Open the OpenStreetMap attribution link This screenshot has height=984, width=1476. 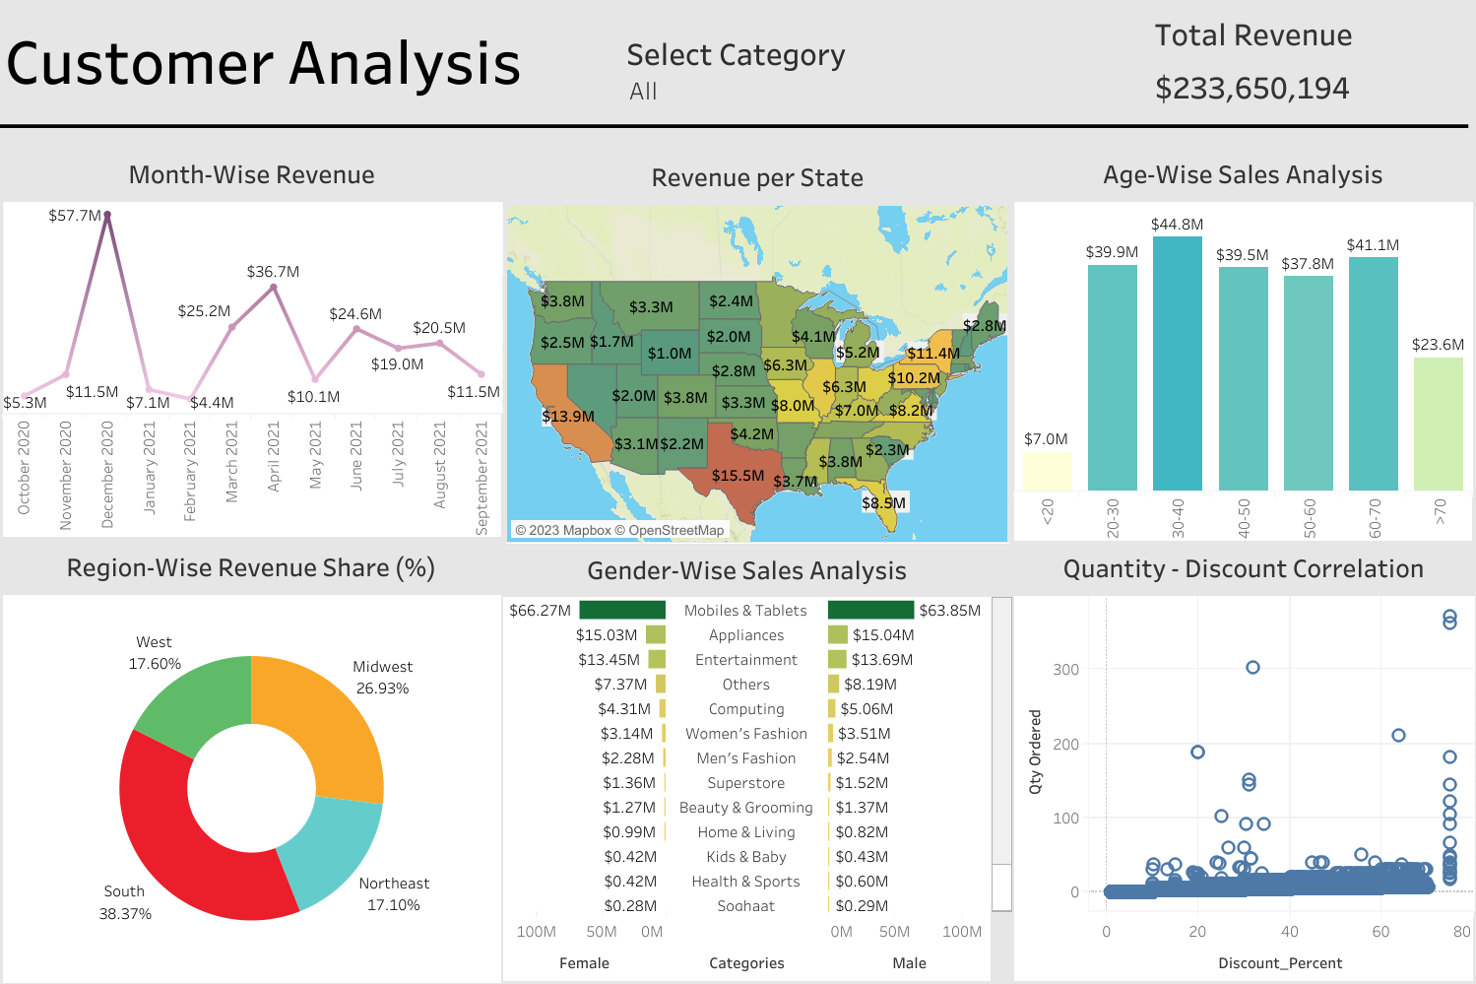(668, 528)
